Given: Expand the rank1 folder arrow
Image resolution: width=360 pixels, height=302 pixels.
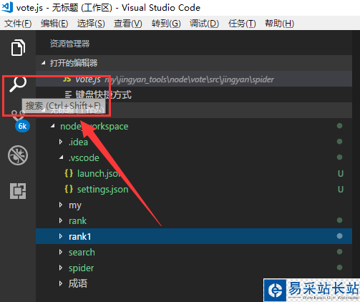Looking at the screenshot, I should pos(61,236).
